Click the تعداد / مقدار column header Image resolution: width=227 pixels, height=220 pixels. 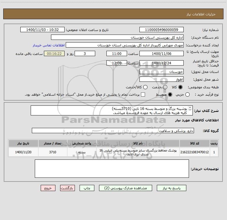point(52,143)
